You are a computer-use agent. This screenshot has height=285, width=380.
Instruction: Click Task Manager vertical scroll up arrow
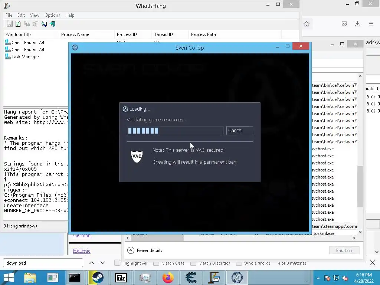click(x=360, y=76)
